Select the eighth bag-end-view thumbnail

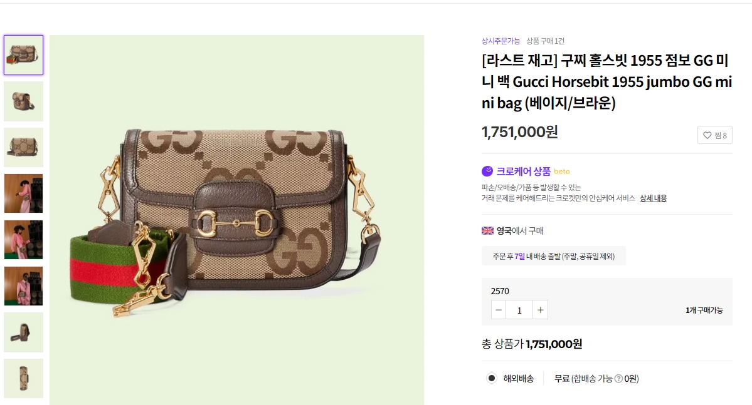click(x=23, y=379)
